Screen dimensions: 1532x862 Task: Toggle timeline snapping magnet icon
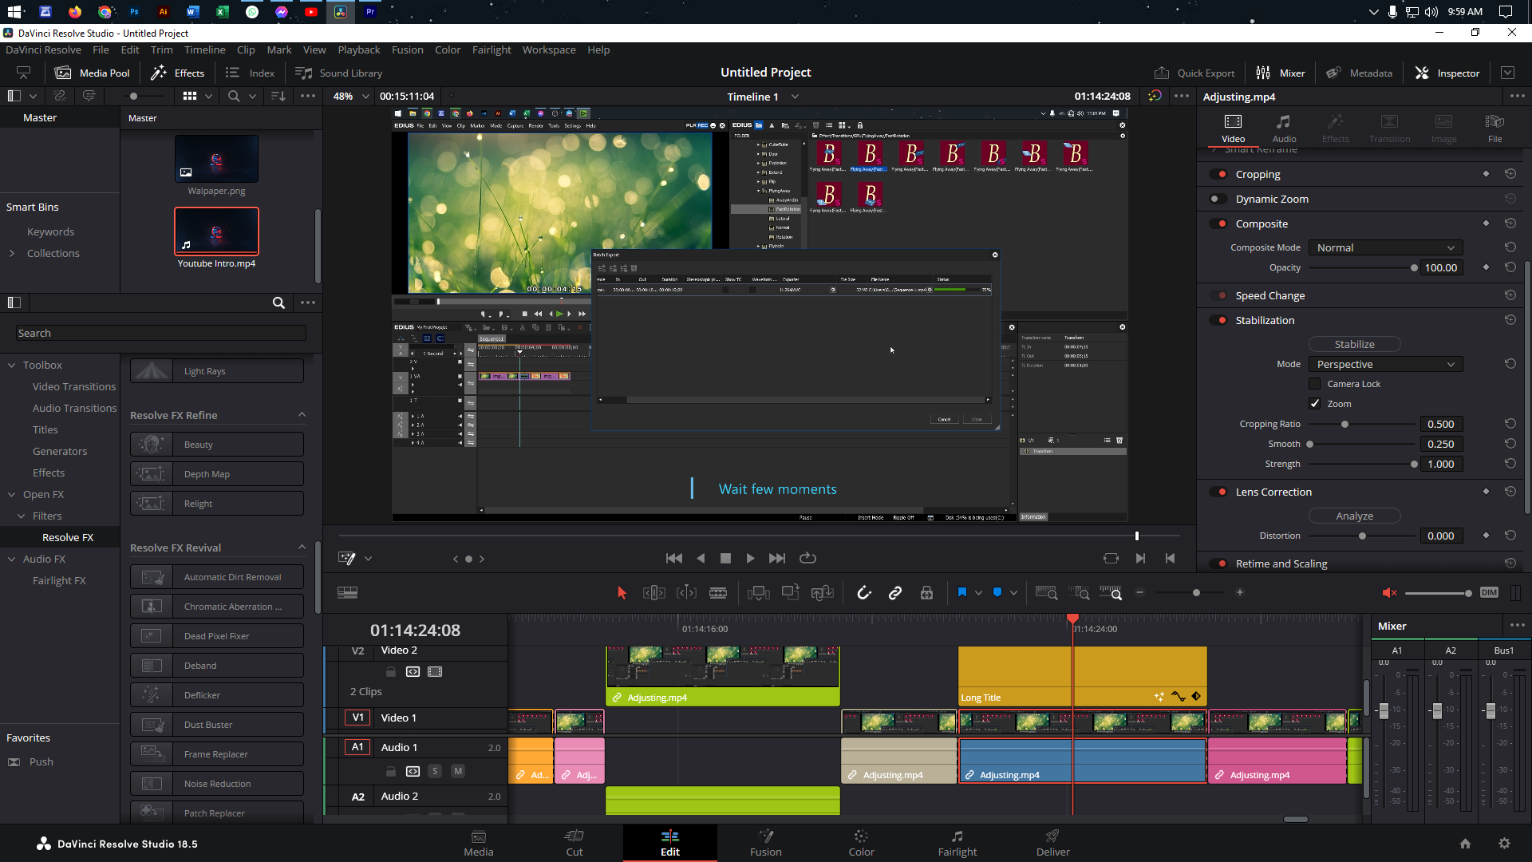pos(864,593)
